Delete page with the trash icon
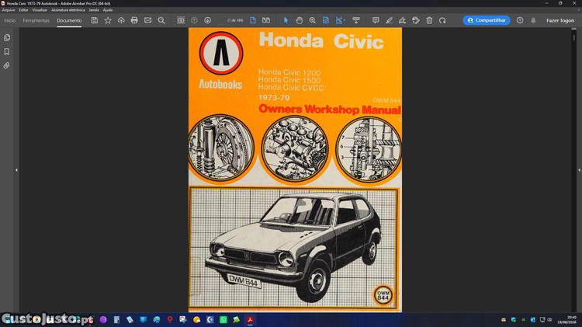Image resolution: width=582 pixels, height=327 pixels. tap(429, 20)
